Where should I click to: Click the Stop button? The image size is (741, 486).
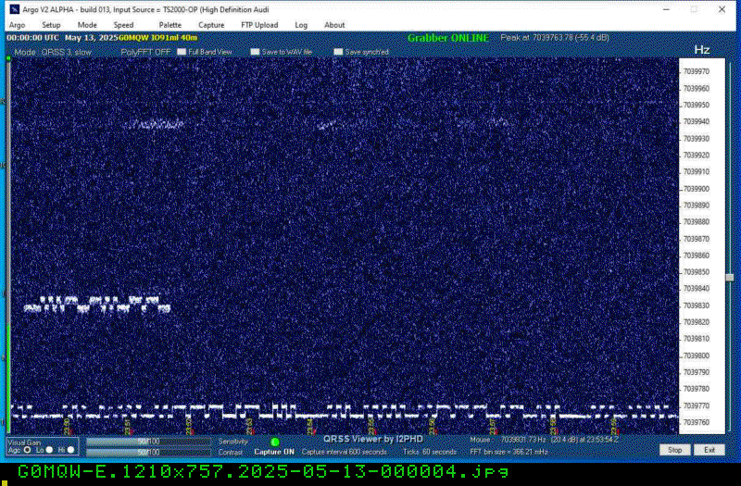674,450
